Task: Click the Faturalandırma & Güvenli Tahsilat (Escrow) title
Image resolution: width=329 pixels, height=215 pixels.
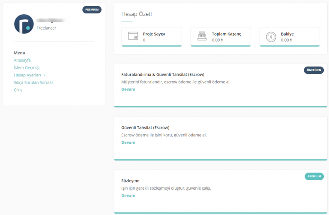Action: (163, 75)
